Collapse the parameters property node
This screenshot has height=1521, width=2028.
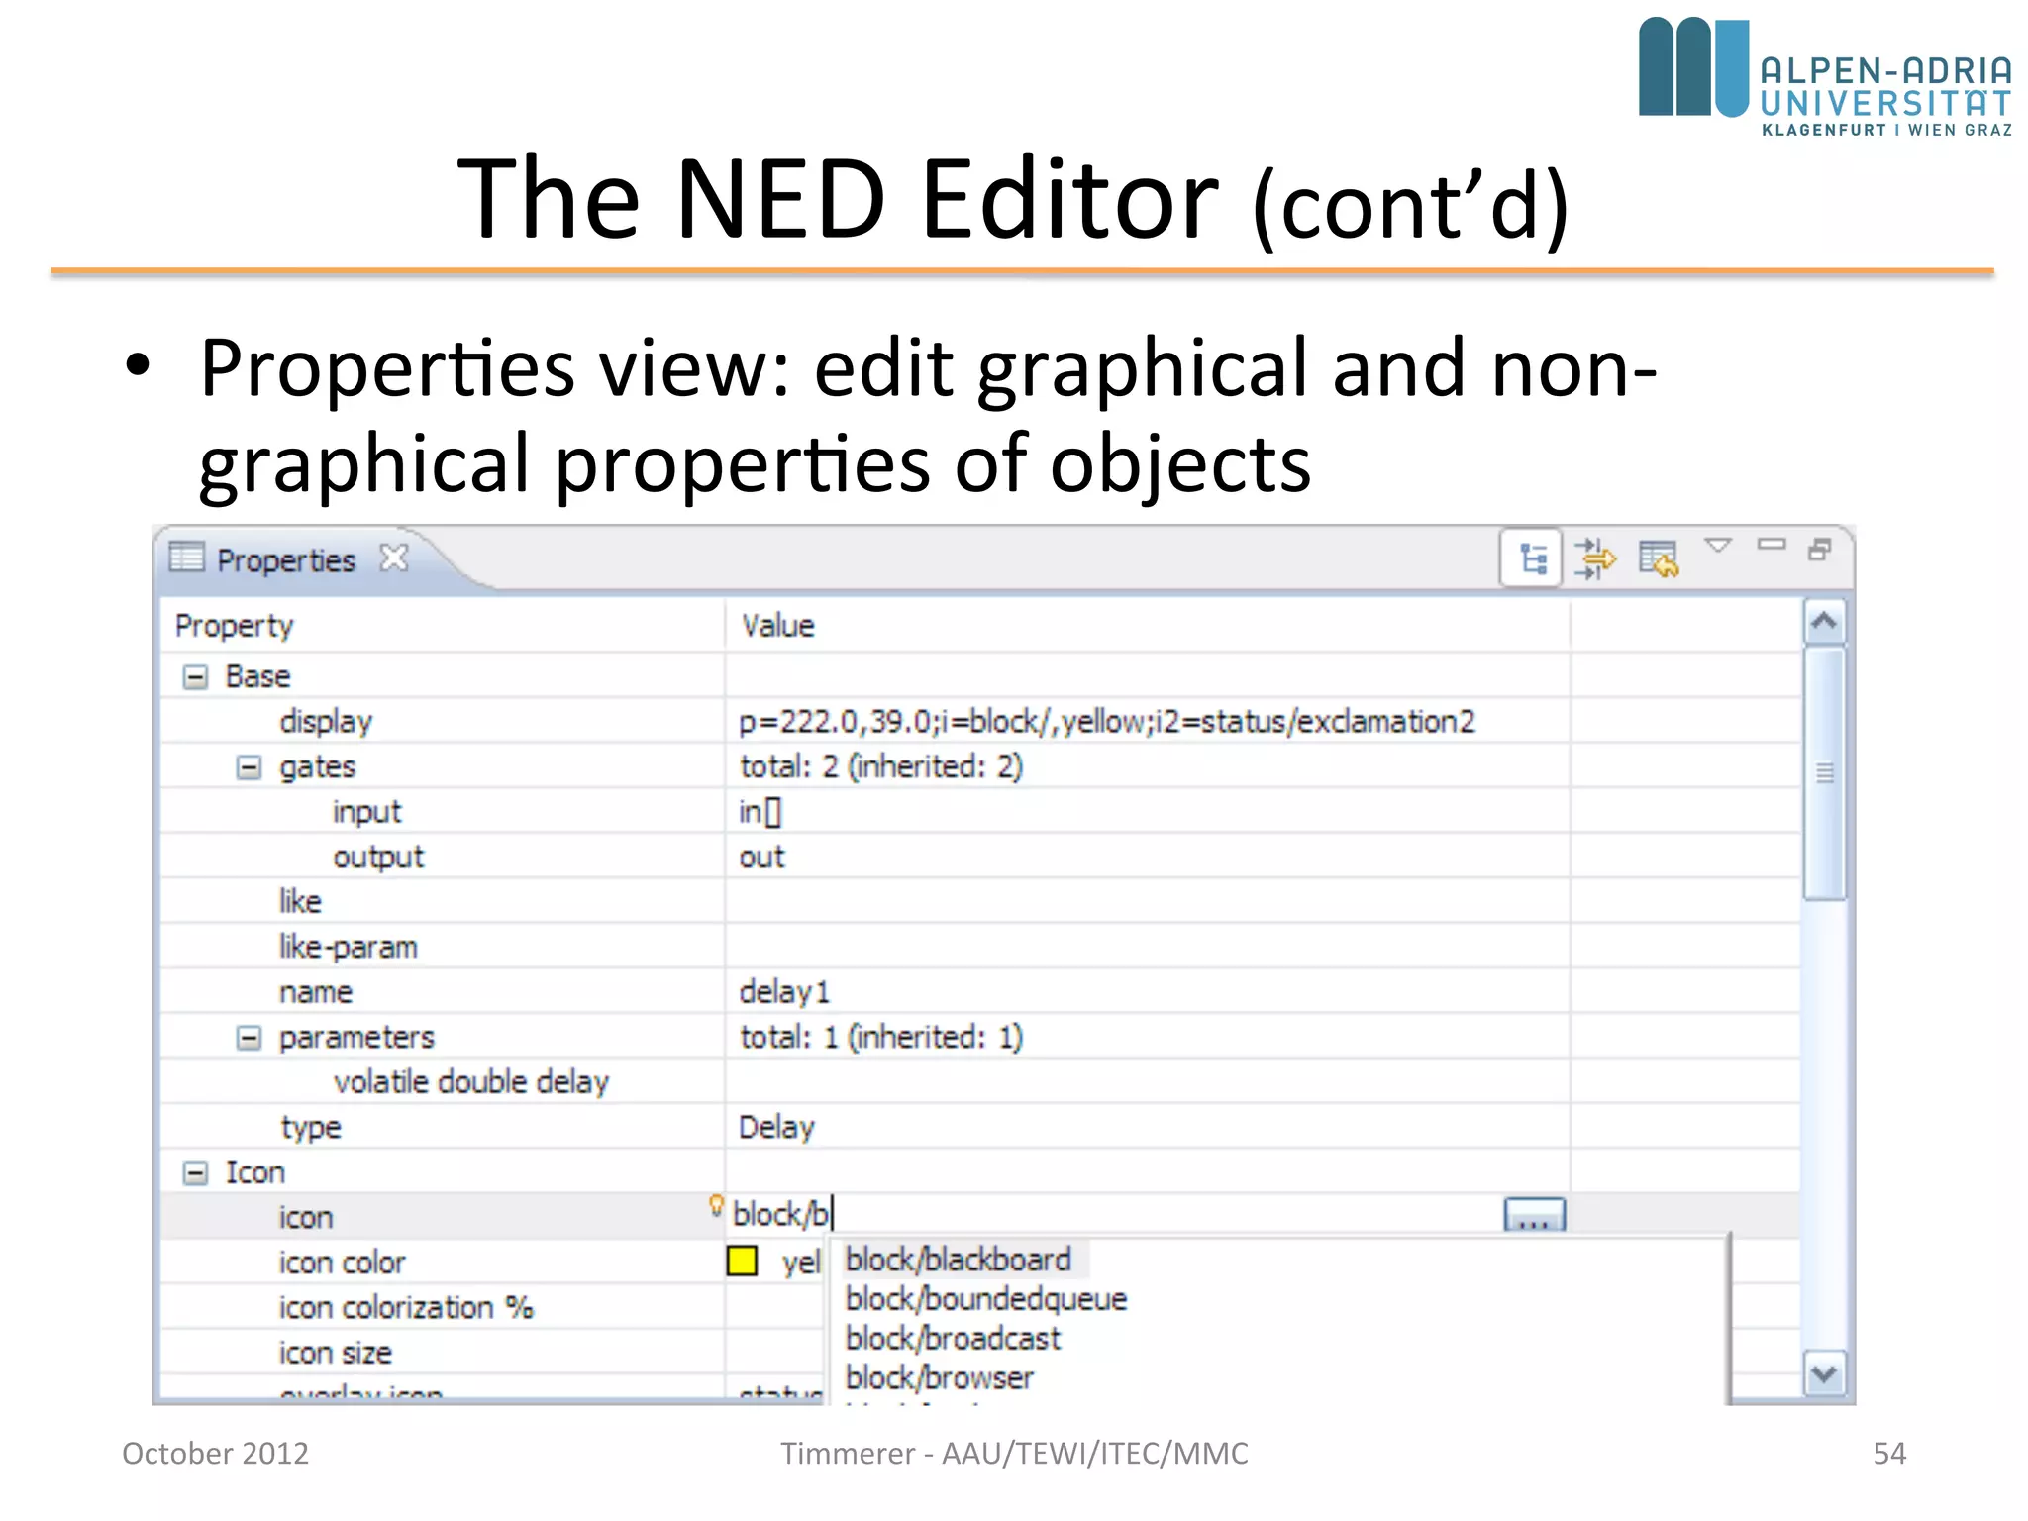tap(250, 1038)
